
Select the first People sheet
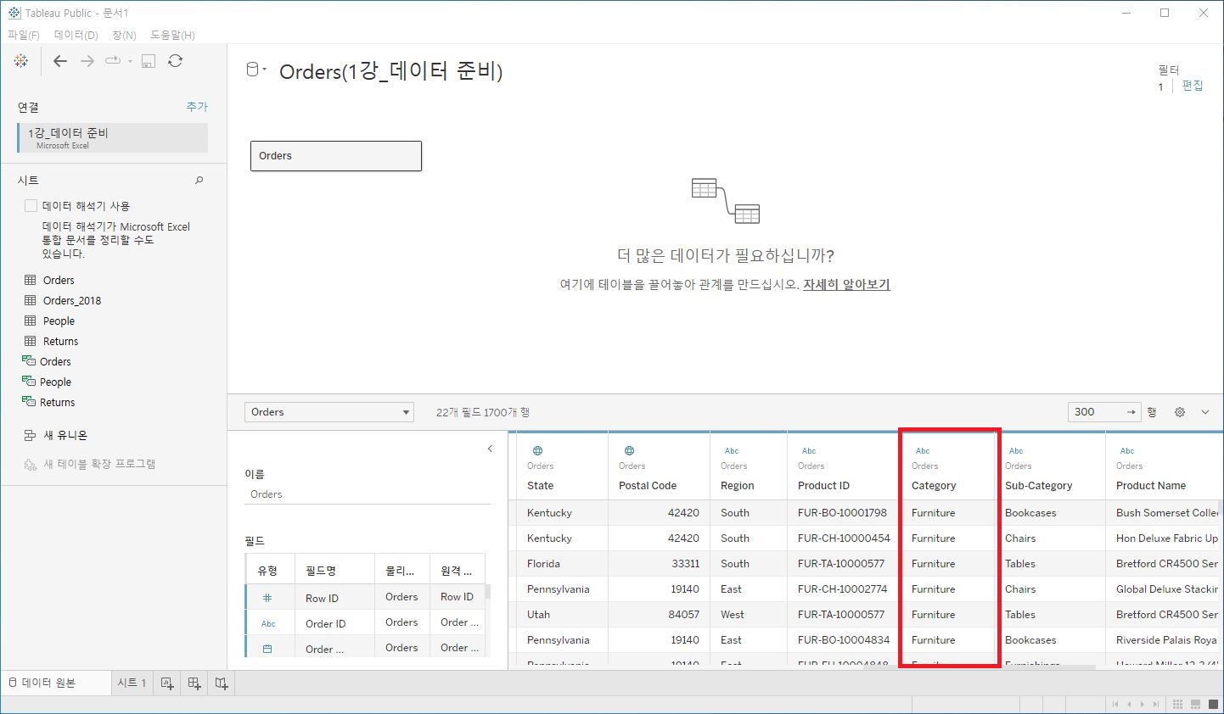(59, 321)
